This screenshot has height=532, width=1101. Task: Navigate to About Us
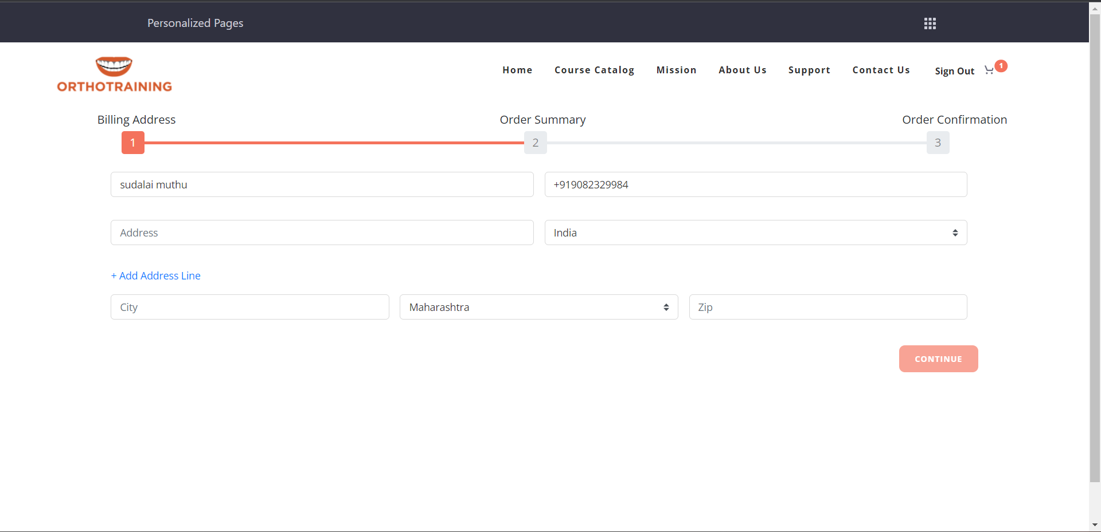(742, 70)
